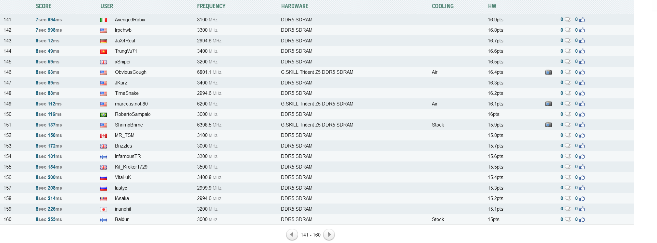
Task: Click comment icon in inunohit row
Action: coord(568,209)
